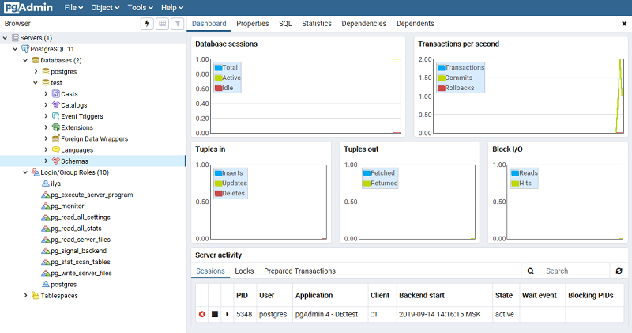The width and height of the screenshot is (632, 333).
Task: Click the Total legend blue swatch
Action: point(219,68)
